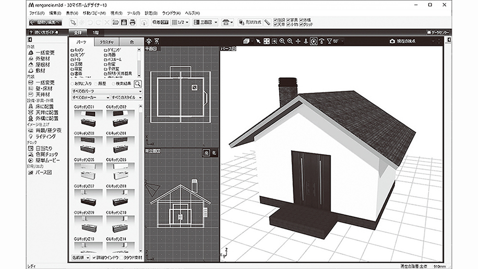Activate the pan (four-arrow) view tool
This screenshot has height=269, width=478.
pyautogui.click(x=298, y=41)
